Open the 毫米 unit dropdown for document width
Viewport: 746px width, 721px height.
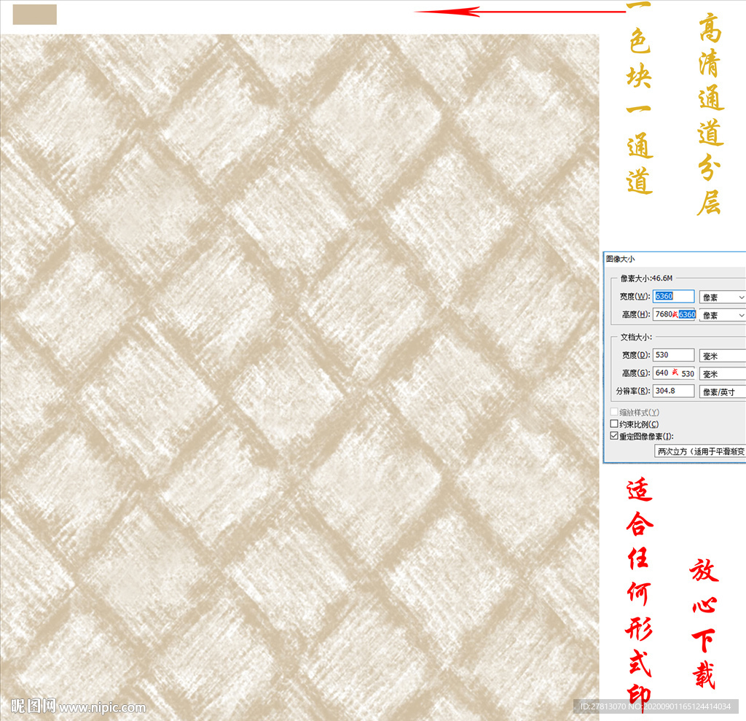(x=722, y=356)
